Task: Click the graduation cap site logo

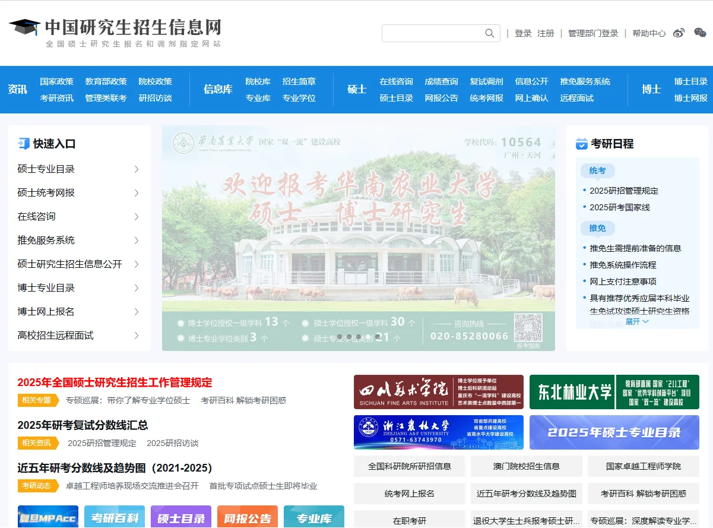Action: pos(23,27)
